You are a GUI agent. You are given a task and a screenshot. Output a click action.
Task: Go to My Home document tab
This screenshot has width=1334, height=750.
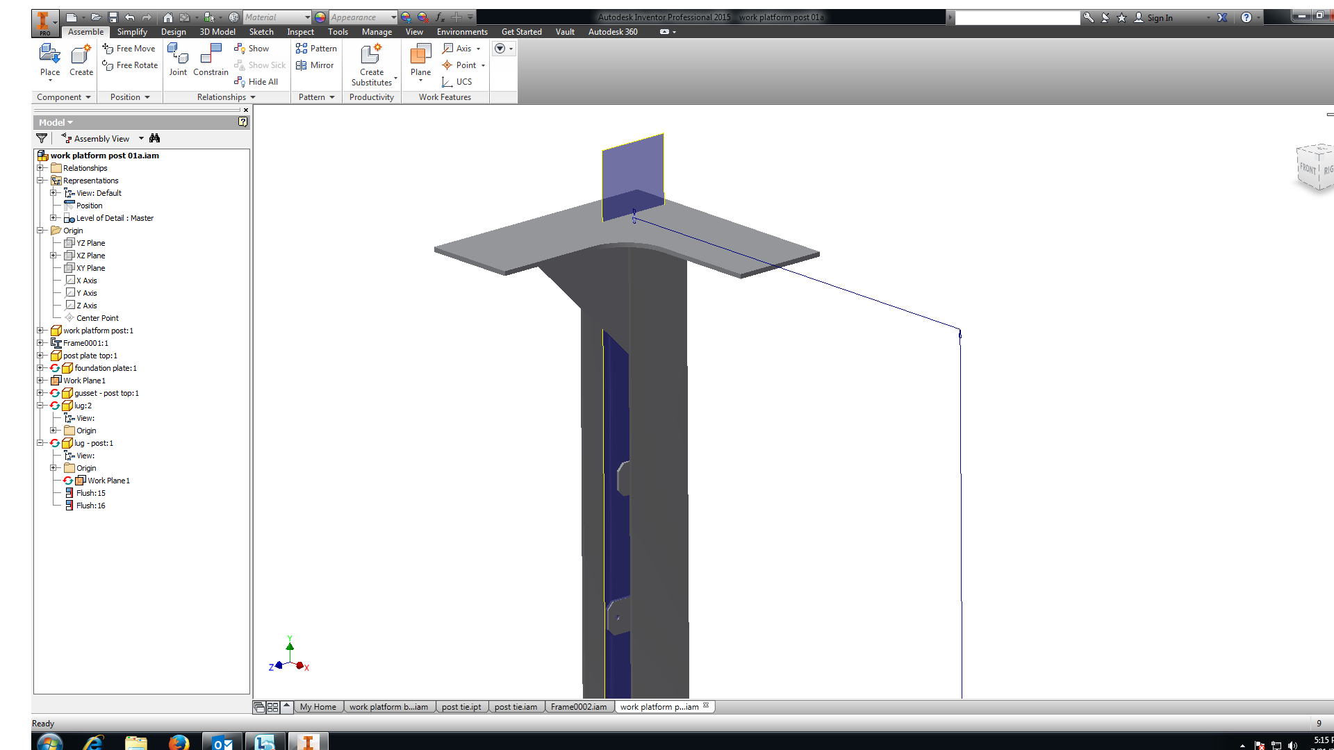(x=318, y=707)
